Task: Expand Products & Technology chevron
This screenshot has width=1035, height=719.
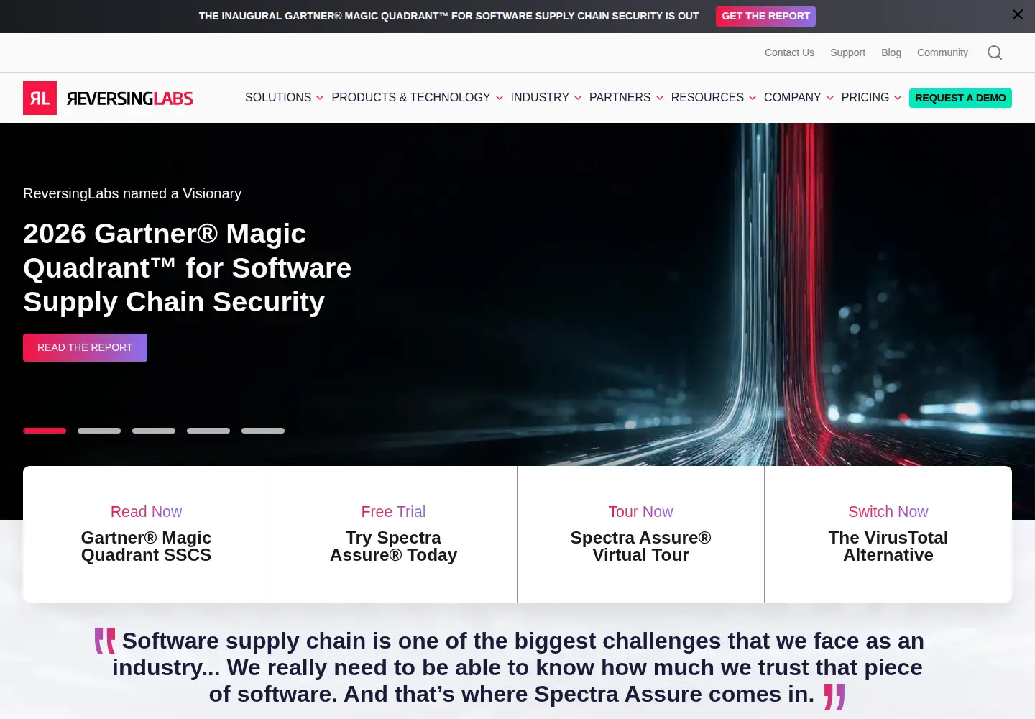Action: tap(500, 98)
